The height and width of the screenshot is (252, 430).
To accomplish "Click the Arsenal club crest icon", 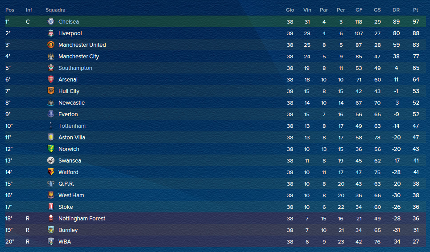I will (51, 79).
